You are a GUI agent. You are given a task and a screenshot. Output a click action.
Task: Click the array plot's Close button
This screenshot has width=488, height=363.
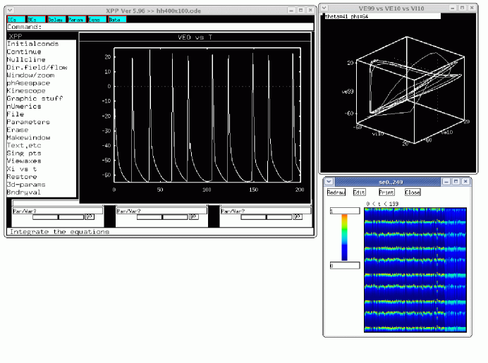[413, 192]
